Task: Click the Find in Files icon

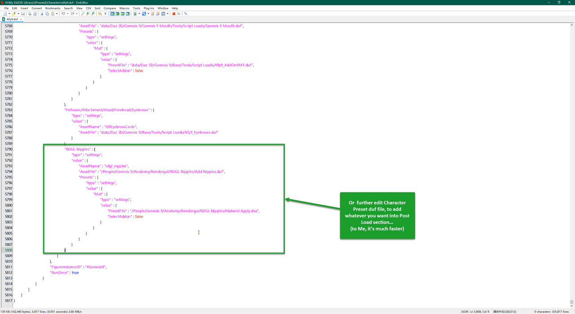Action: 100,13
